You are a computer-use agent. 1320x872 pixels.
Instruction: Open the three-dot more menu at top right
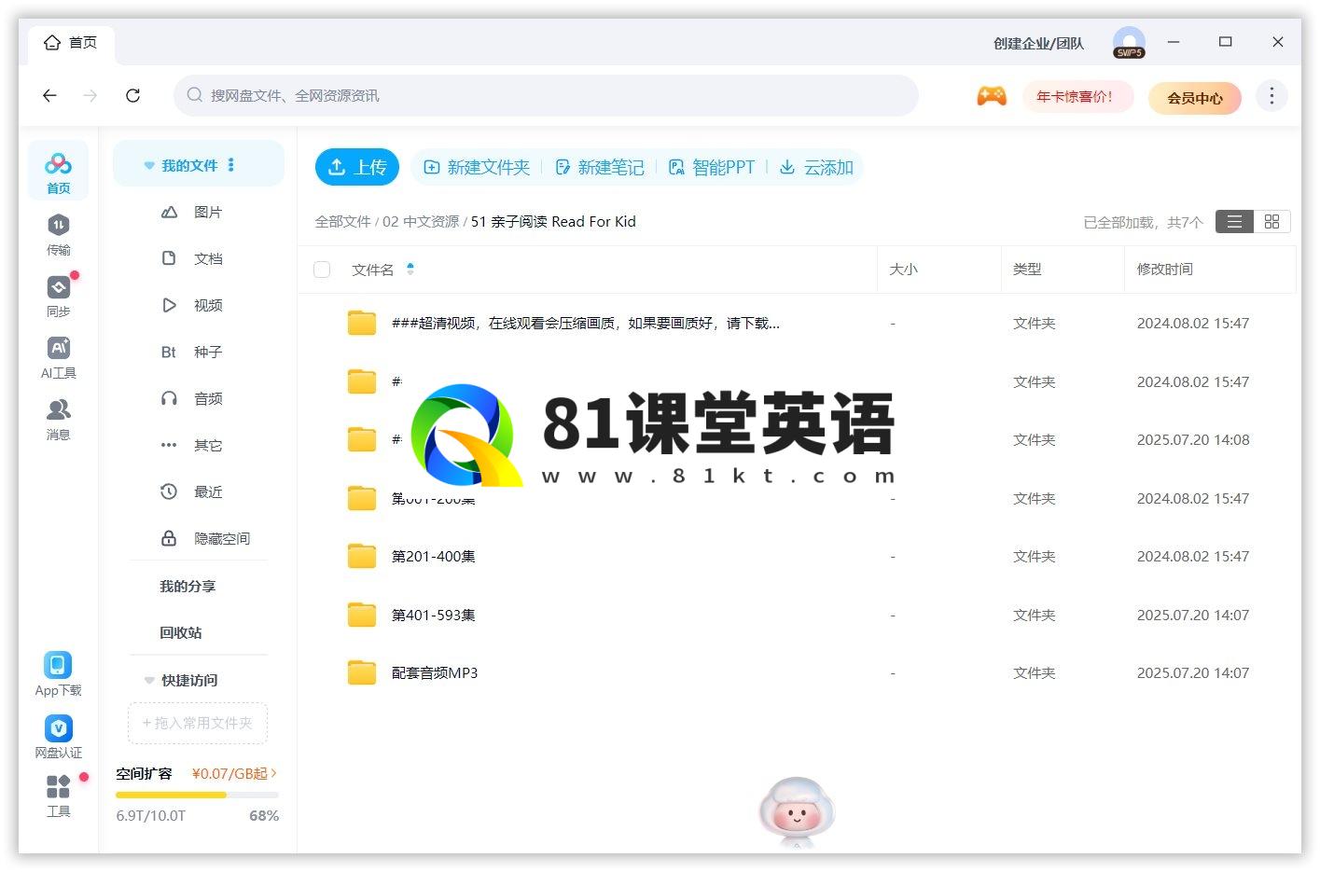(1271, 96)
